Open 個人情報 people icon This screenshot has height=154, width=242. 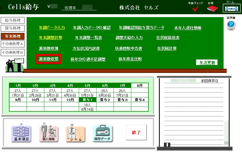coord(48,134)
